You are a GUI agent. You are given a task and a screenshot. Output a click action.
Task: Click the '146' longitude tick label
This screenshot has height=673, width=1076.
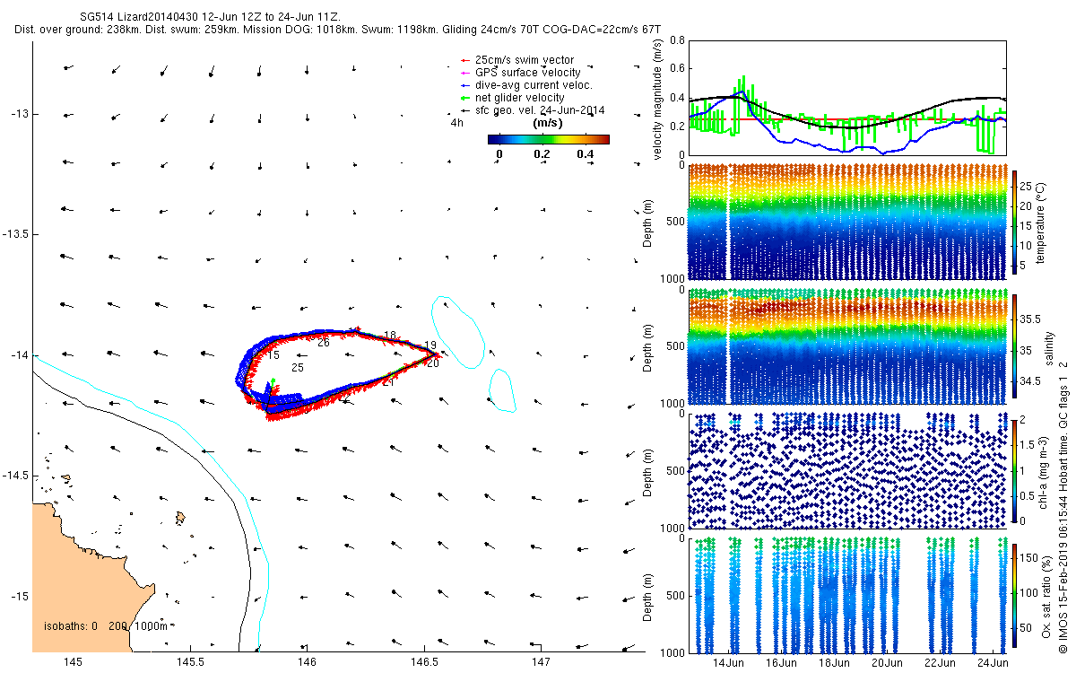click(x=307, y=662)
